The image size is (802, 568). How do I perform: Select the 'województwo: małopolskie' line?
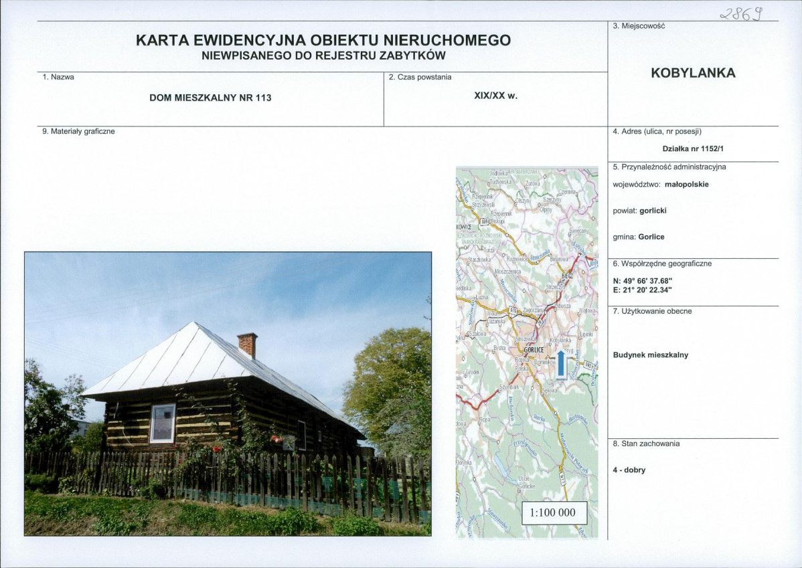point(661,185)
